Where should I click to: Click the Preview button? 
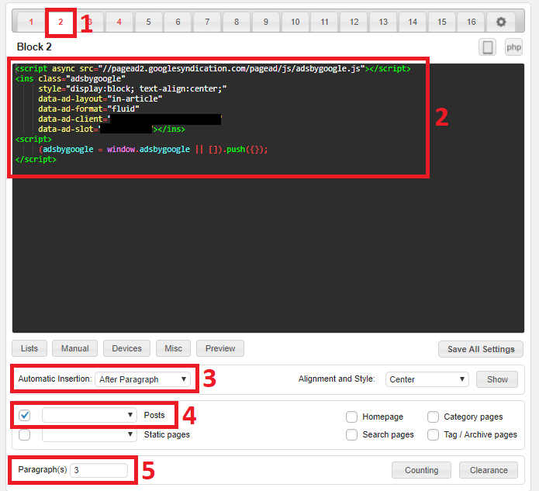(220, 348)
